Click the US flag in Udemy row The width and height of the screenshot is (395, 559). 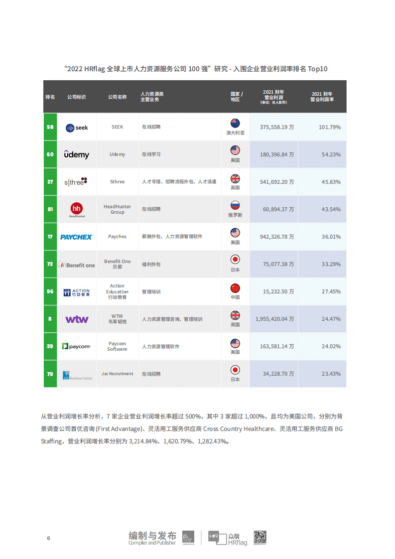(x=235, y=150)
